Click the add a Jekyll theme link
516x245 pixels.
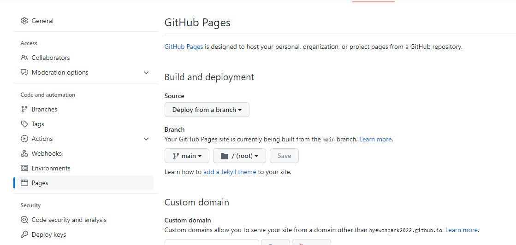(230, 172)
